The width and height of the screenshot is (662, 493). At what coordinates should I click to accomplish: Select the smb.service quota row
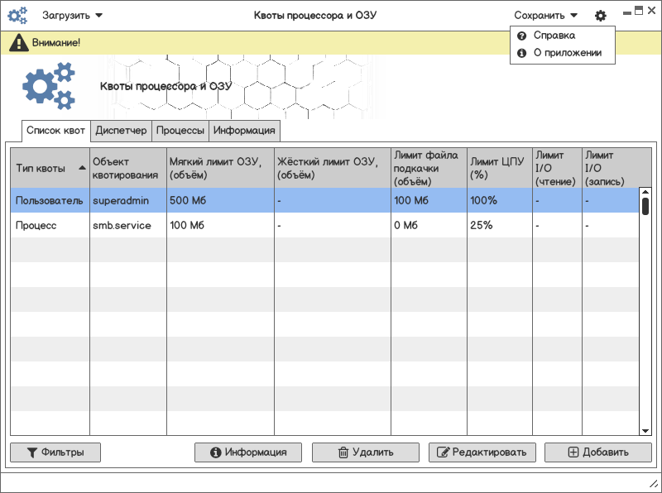point(122,225)
